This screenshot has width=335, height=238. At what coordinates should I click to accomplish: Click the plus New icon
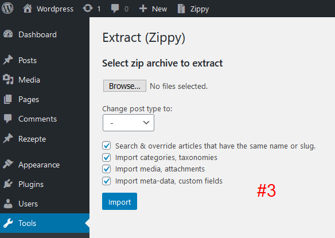143,9
